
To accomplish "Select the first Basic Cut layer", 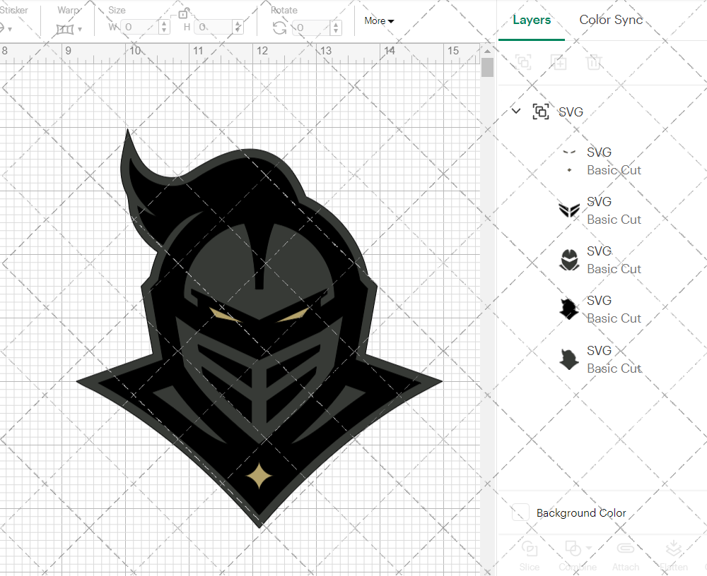I will [614, 161].
